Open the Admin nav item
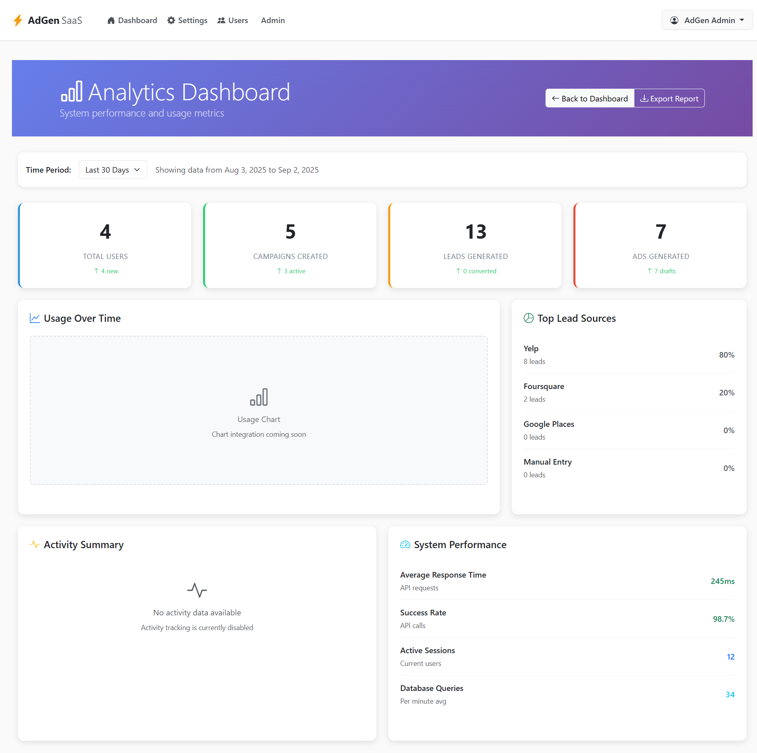The width and height of the screenshot is (757, 753). coord(273,20)
